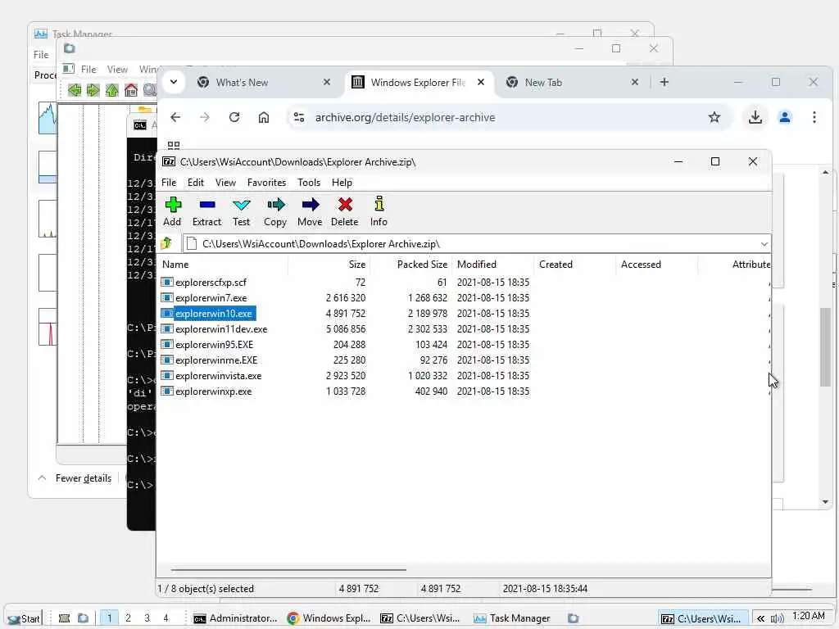Open the Tools menu in 7-Zip

309,183
